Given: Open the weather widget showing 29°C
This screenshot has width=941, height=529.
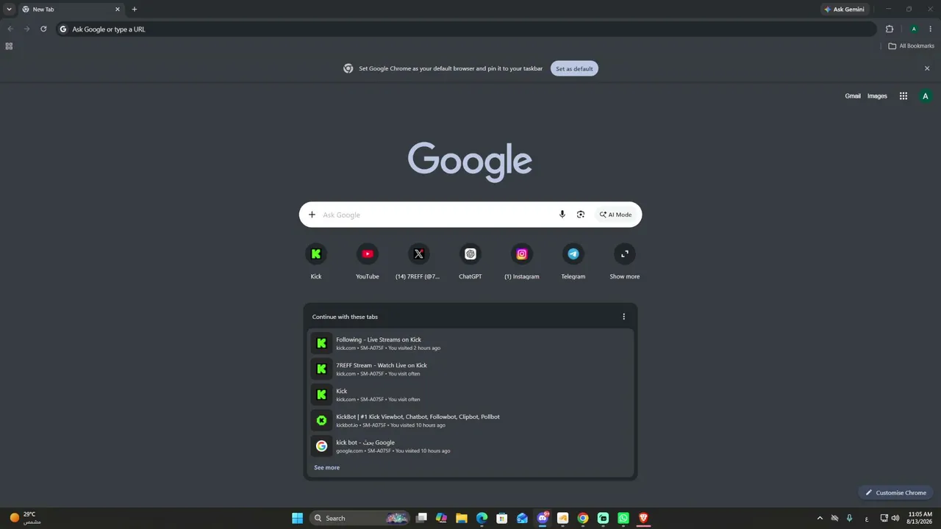Looking at the screenshot, I should pyautogui.click(x=25, y=518).
